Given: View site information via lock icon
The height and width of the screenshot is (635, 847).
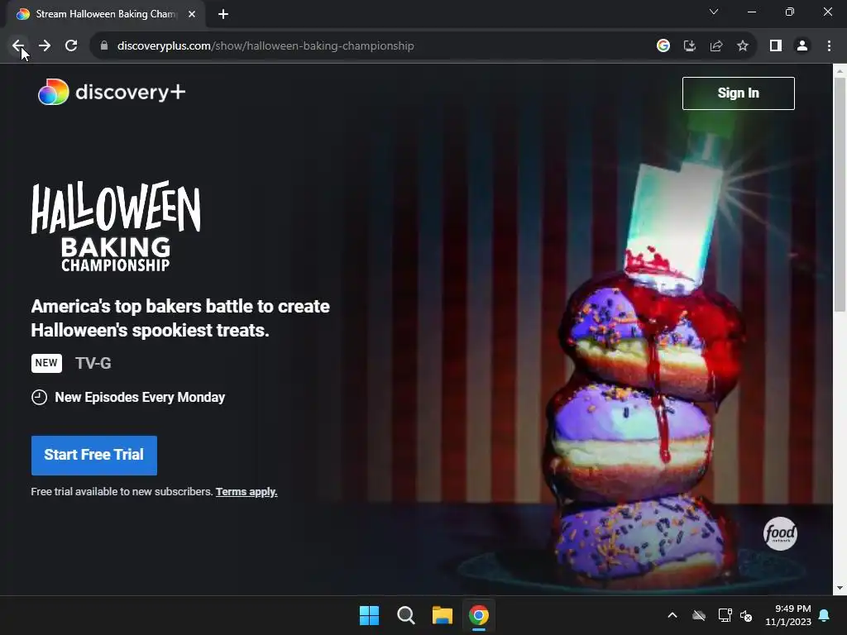Looking at the screenshot, I should click(104, 46).
